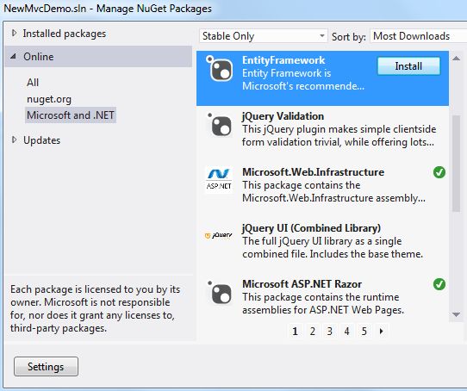467x391 pixels.
Task: Go to results page 5
Action: click(364, 331)
